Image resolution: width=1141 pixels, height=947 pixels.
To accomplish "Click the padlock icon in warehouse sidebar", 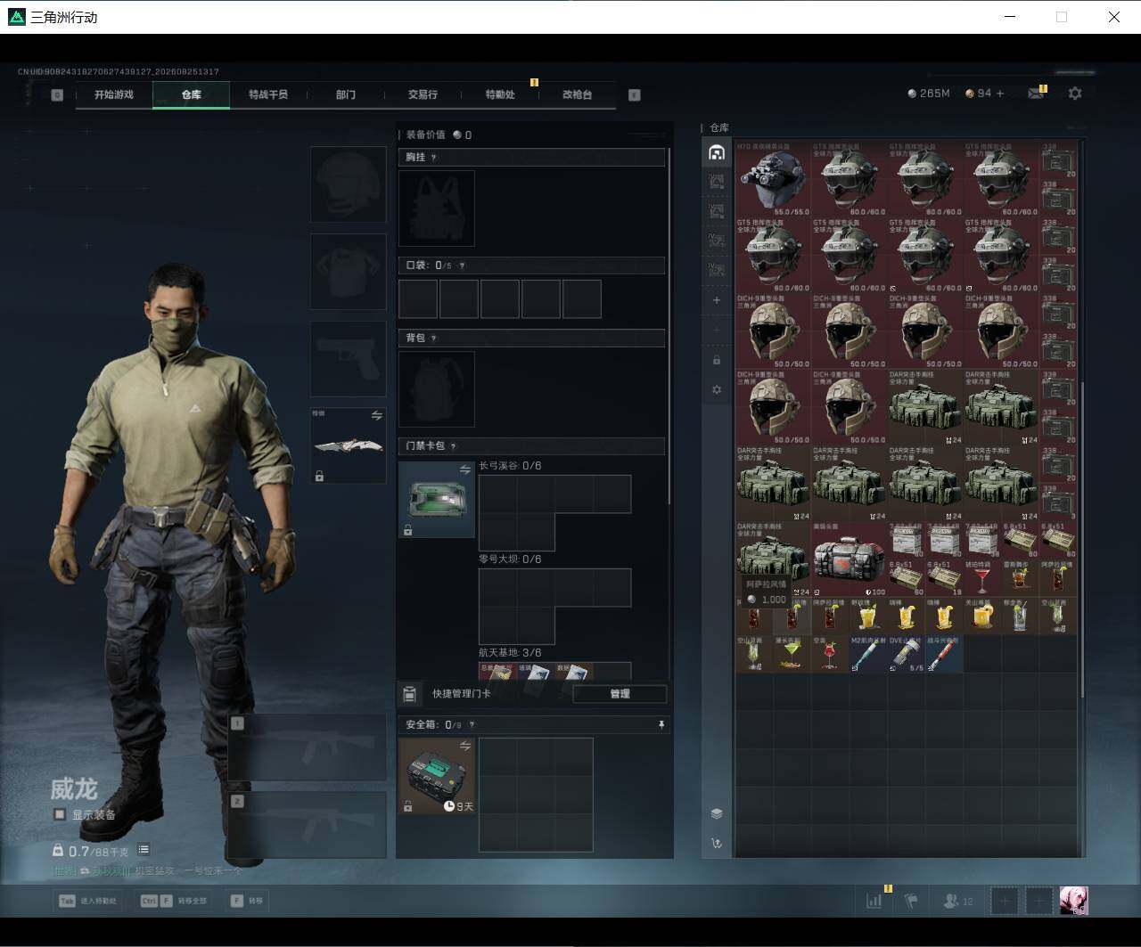I will [717, 360].
